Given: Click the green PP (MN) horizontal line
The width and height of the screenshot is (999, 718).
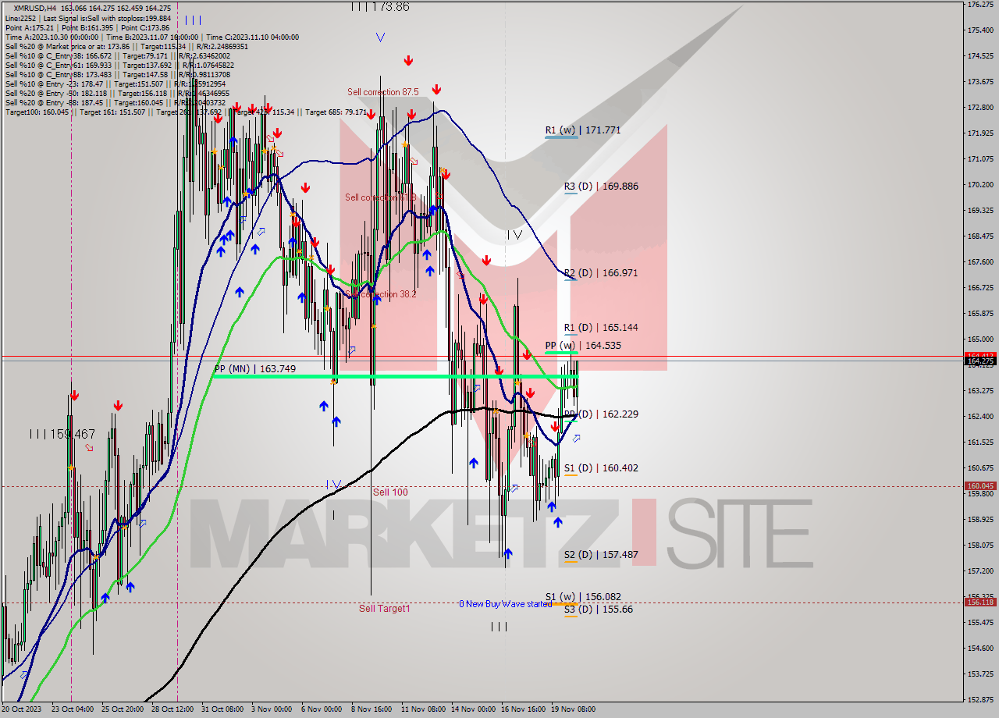Looking at the screenshot, I should tap(395, 376).
